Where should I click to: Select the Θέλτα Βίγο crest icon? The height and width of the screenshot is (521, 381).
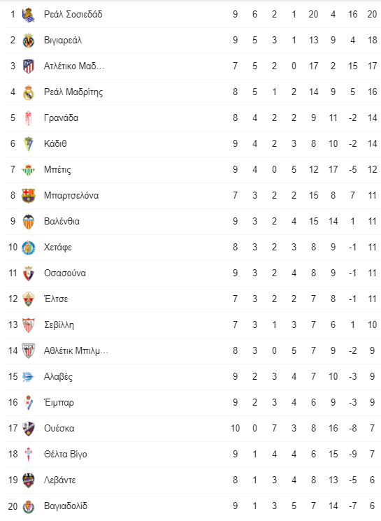pyautogui.click(x=28, y=455)
